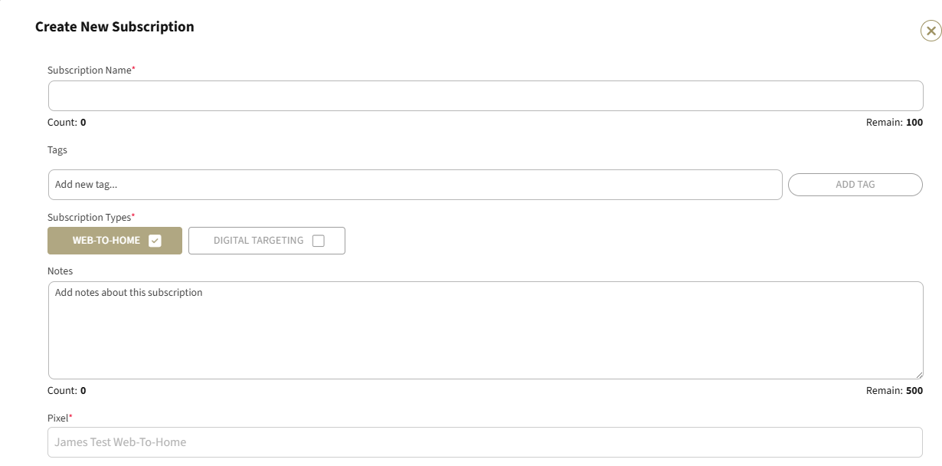Viewport: 942px width, 466px height.
Task: Click the Pixel field label
Action: (60, 418)
